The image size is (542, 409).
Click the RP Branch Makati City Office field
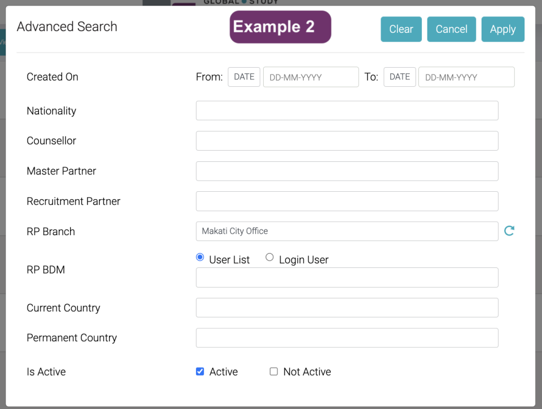coord(347,231)
